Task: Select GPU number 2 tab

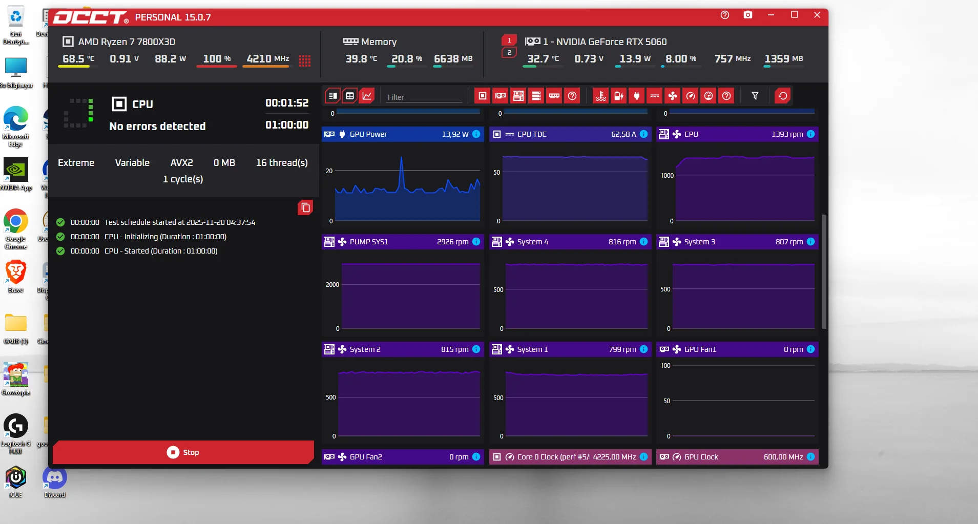Action: pos(509,52)
